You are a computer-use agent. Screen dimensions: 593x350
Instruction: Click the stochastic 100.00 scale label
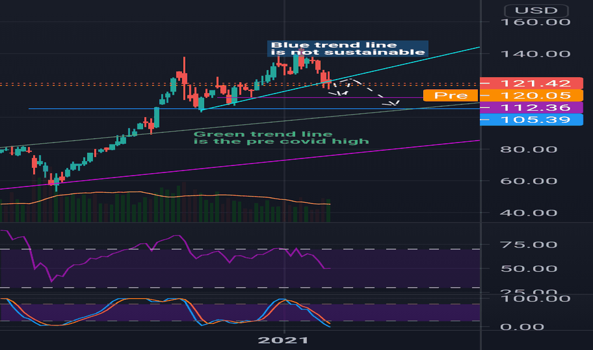coord(535,298)
